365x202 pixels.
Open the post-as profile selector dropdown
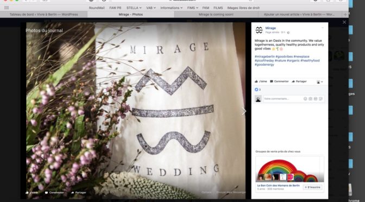[320, 81]
